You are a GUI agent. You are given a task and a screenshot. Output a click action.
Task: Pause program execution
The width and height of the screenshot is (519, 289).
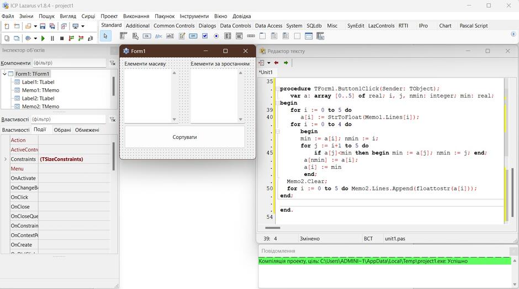(52, 39)
